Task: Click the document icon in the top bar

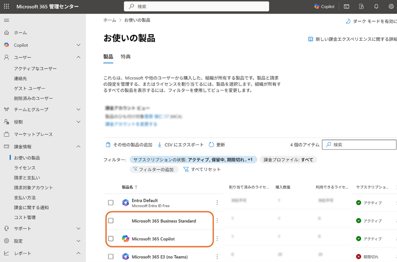Action: coord(361,7)
